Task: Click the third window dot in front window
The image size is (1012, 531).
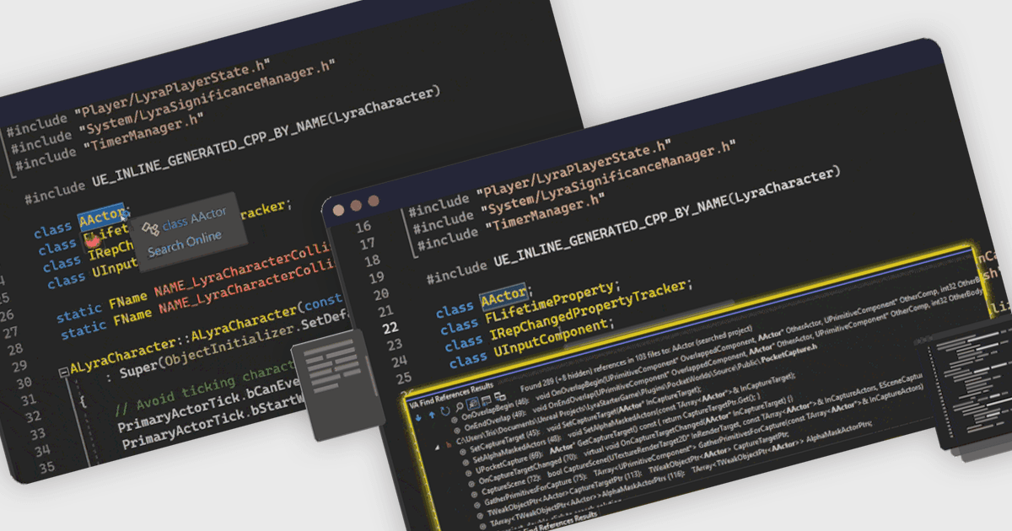Action: coord(372,201)
